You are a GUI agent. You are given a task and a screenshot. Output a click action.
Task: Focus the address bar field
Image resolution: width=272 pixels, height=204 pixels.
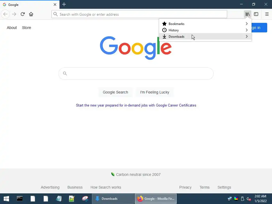coord(139,14)
